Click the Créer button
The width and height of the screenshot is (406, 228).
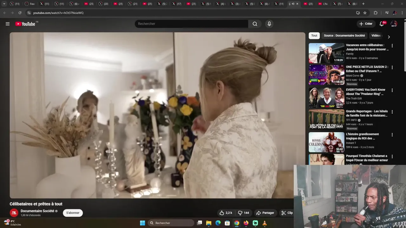[x=366, y=24]
